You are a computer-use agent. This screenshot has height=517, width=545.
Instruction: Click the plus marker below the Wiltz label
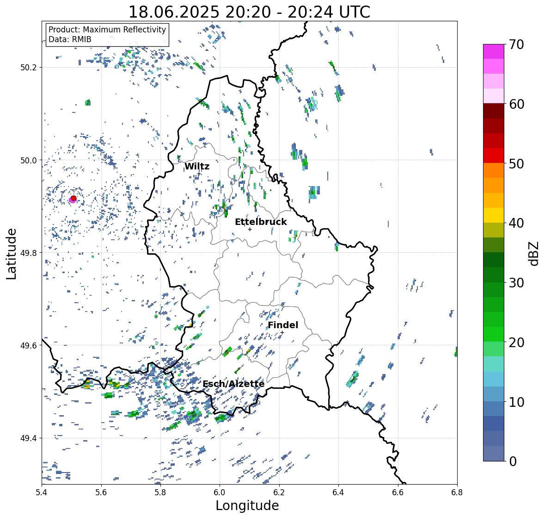(199, 174)
